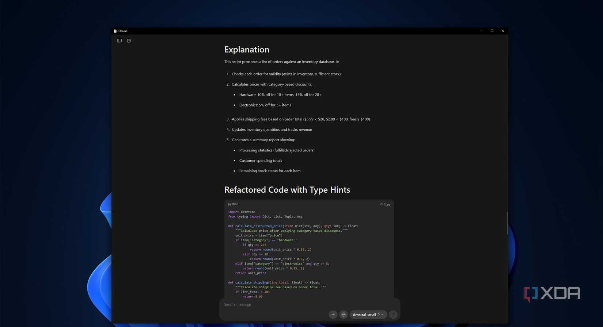Click the Ollama title bar text

(x=123, y=31)
